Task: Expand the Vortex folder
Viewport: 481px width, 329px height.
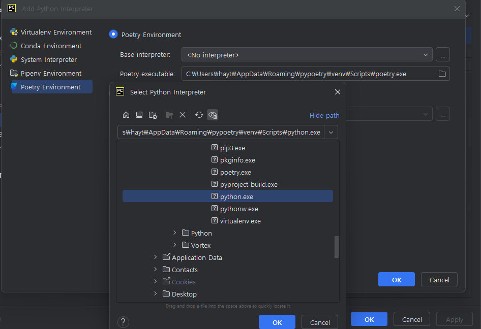Action: pos(175,245)
